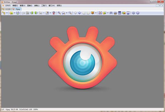Click the camera capture window icon

128,13
